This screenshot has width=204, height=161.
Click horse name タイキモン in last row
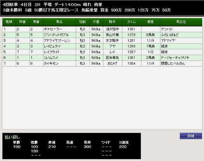click(x=51, y=63)
